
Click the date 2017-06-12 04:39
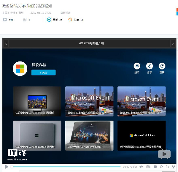[x=41, y=13]
